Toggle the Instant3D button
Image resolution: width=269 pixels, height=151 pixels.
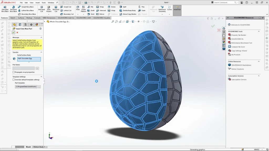(x=177, y=9)
